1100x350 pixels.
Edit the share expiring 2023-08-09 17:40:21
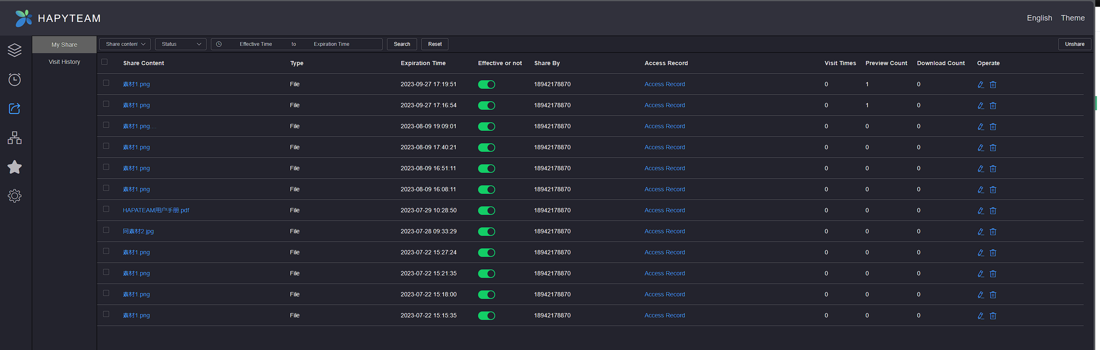coord(981,148)
